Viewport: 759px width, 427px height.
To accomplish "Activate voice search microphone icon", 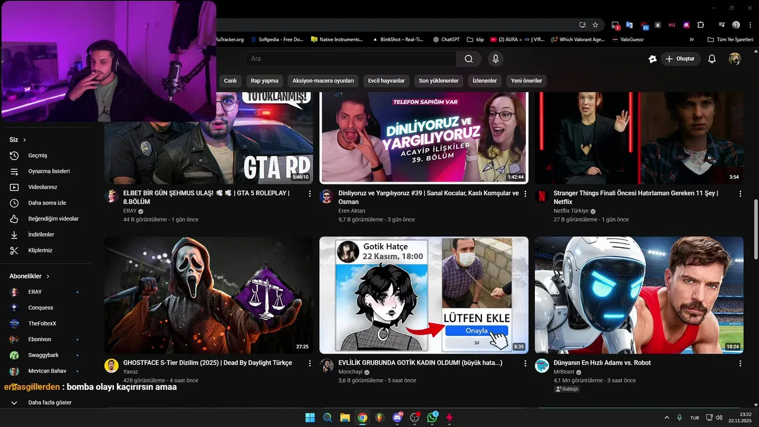I will (x=496, y=59).
